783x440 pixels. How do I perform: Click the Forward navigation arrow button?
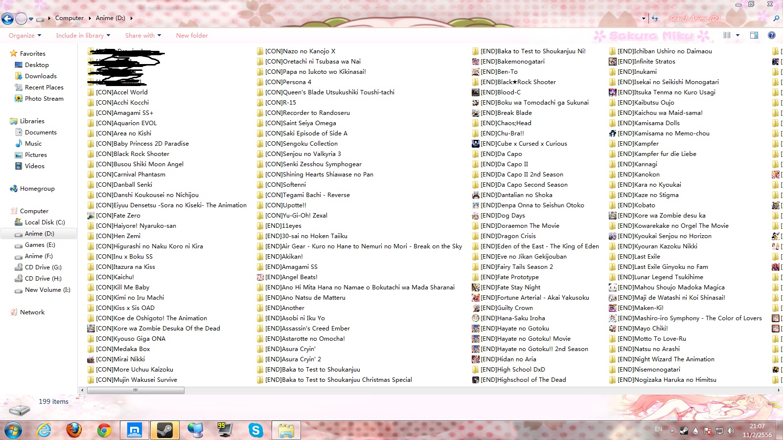(21, 19)
